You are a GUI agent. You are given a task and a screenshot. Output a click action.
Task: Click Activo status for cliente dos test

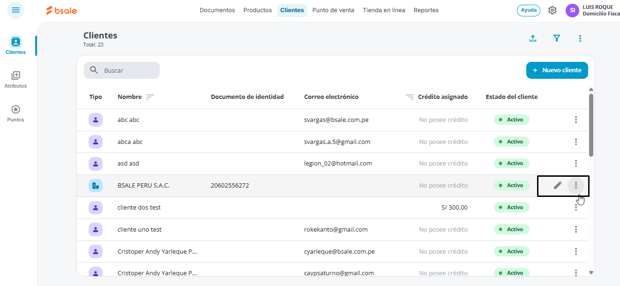pos(512,207)
